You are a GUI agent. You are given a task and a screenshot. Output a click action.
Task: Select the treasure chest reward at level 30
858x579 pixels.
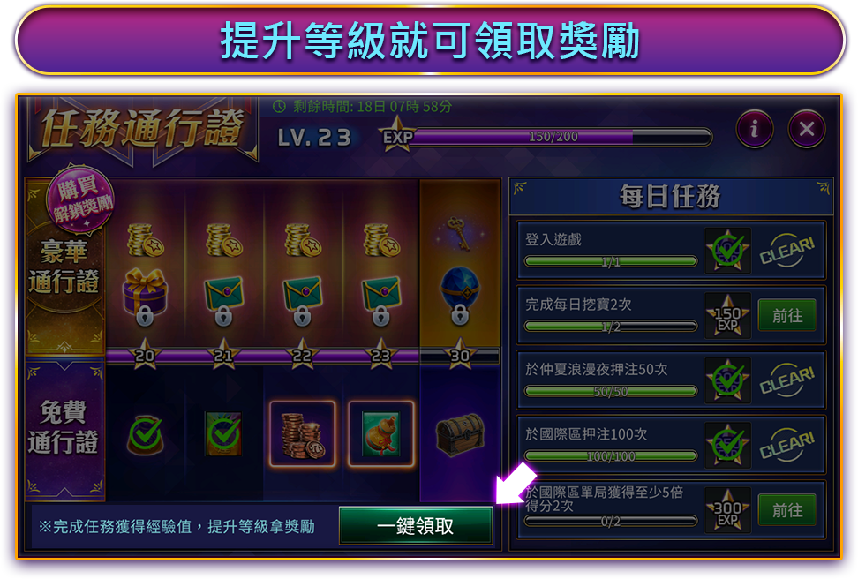point(460,435)
